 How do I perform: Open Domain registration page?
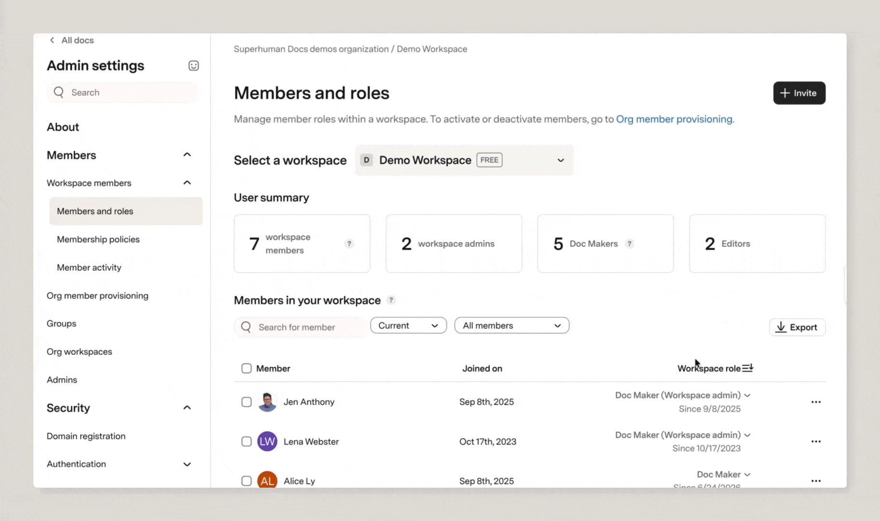86,436
